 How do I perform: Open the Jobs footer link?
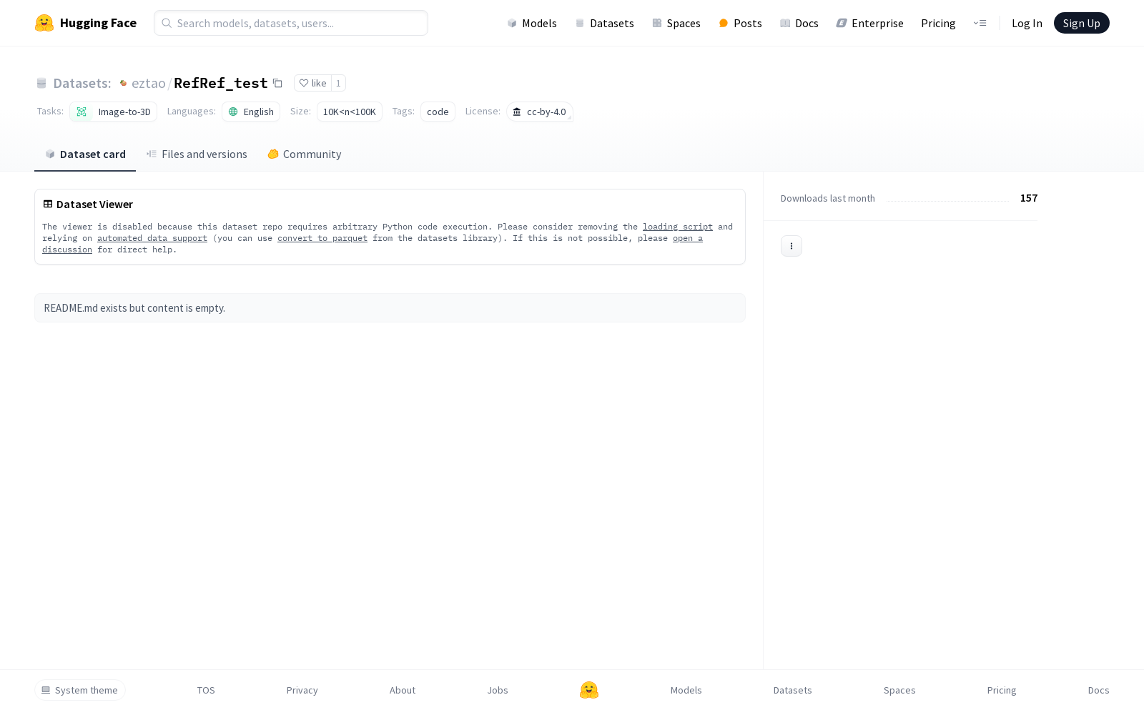[498, 690]
